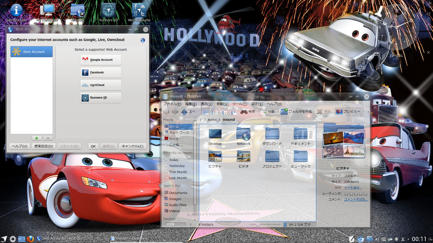This screenshot has height=243, width=433.
Task: Open the ドキュメント folder
Action: coord(301,137)
